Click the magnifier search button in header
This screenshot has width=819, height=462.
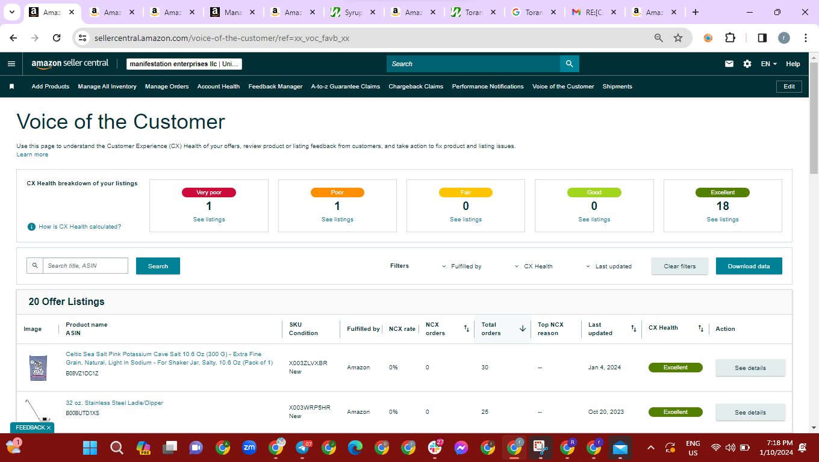coord(570,64)
